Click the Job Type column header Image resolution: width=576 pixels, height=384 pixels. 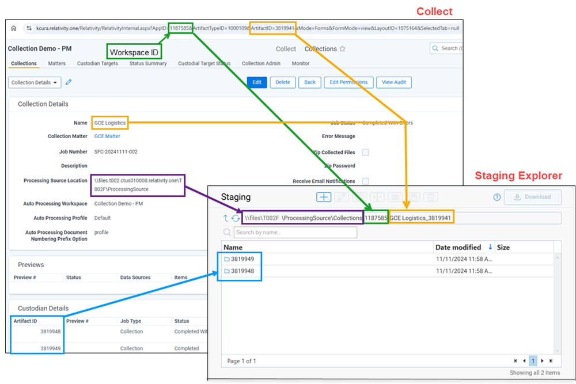(131, 321)
